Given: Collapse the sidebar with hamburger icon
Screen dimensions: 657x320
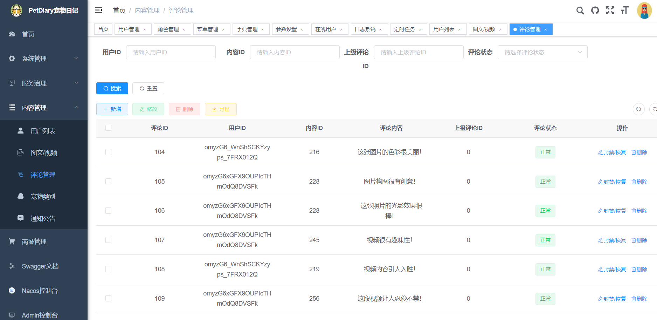Looking at the screenshot, I should [99, 10].
